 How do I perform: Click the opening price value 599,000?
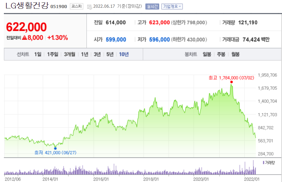click(x=116, y=39)
